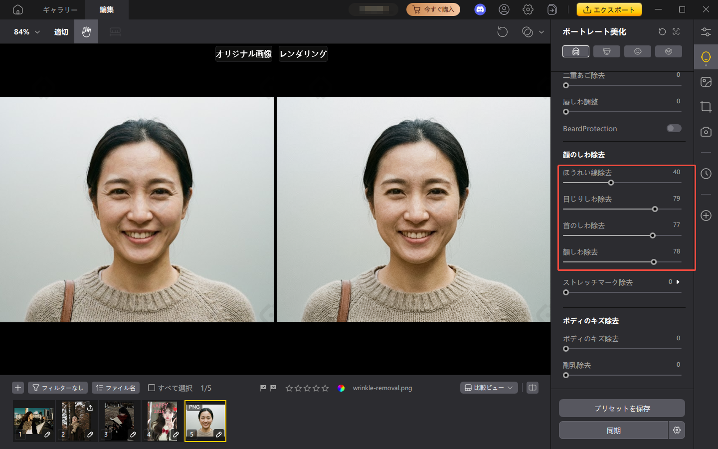This screenshot has width=718, height=449.
Task: Select the male face category icon
Action: pos(607,51)
